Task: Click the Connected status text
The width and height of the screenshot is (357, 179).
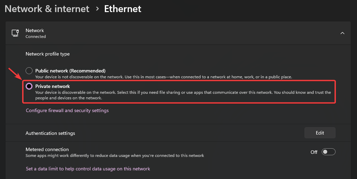Action: pyautogui.click(x=36, y=37)
